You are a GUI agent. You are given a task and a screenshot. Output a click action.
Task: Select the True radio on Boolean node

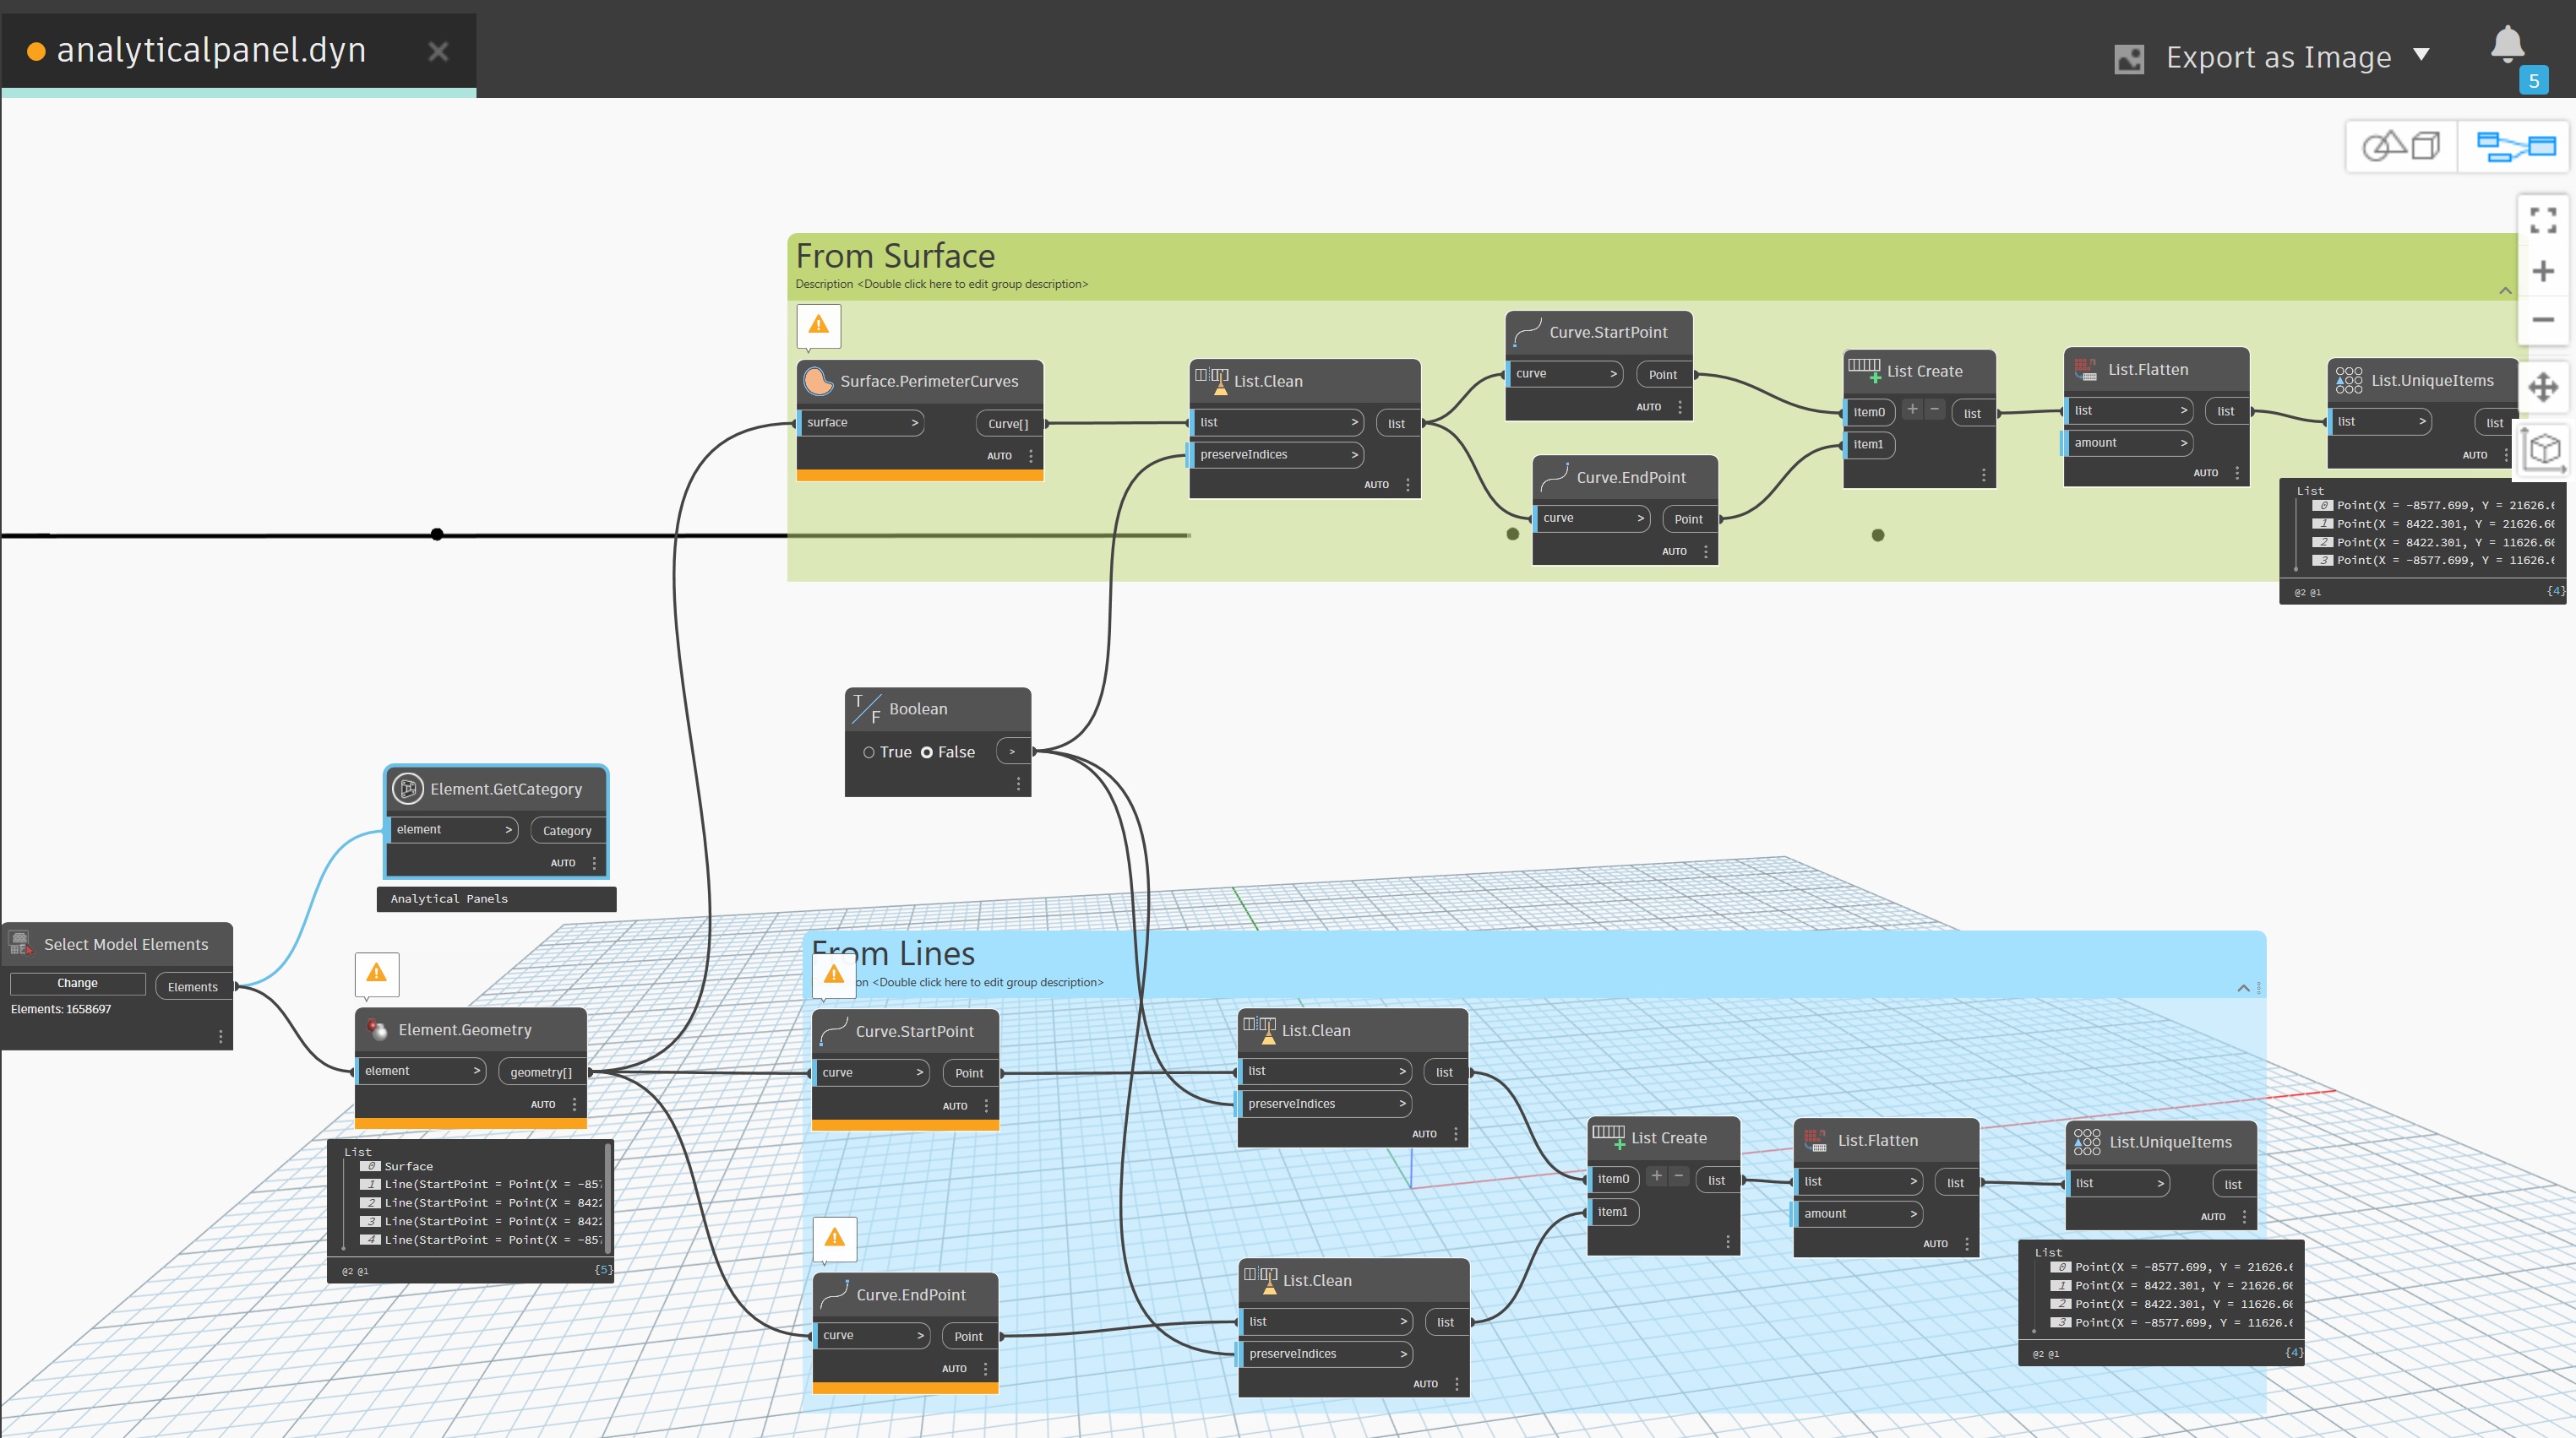coord(869,752)
